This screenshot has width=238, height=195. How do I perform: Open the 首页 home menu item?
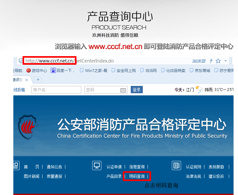coord(31,167)
